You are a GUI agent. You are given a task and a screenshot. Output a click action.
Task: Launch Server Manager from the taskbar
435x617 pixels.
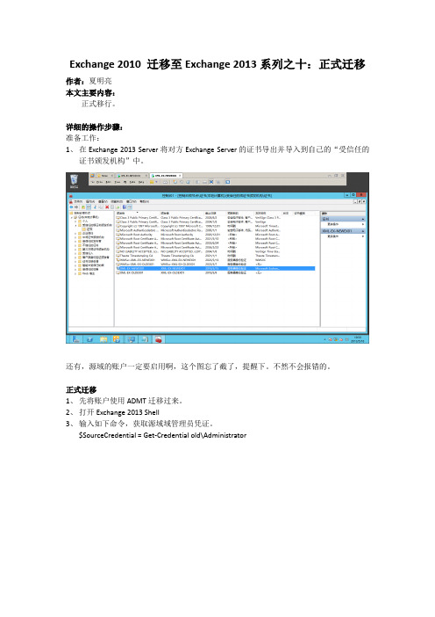(x=75, y=338)
